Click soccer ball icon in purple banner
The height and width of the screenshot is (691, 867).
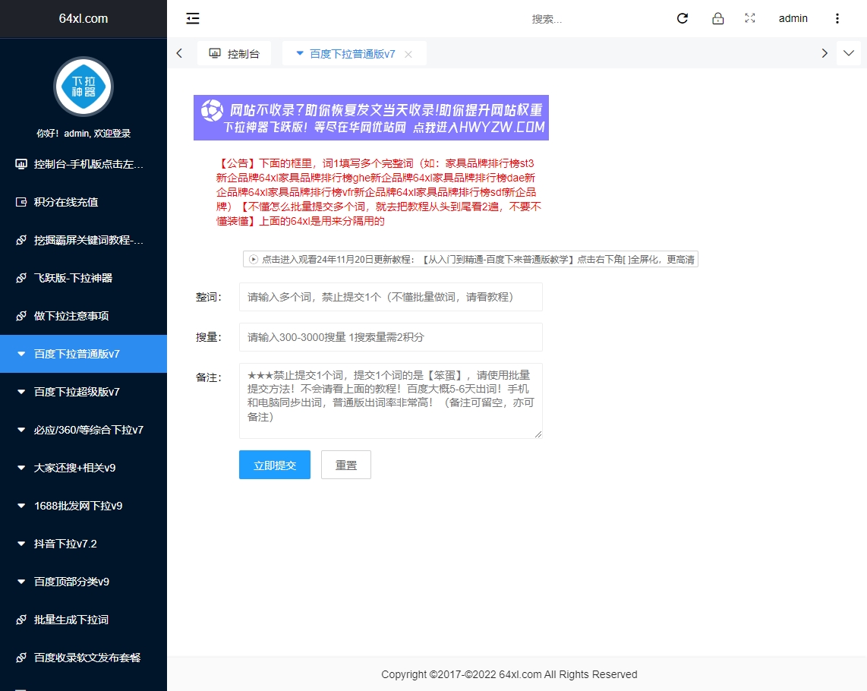pyautogui.click(x=212, y=110)
